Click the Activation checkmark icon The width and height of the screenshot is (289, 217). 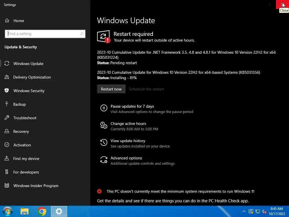coord(7,145)
